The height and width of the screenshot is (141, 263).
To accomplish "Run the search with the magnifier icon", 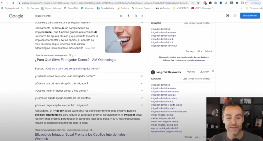I will (142, 16).
